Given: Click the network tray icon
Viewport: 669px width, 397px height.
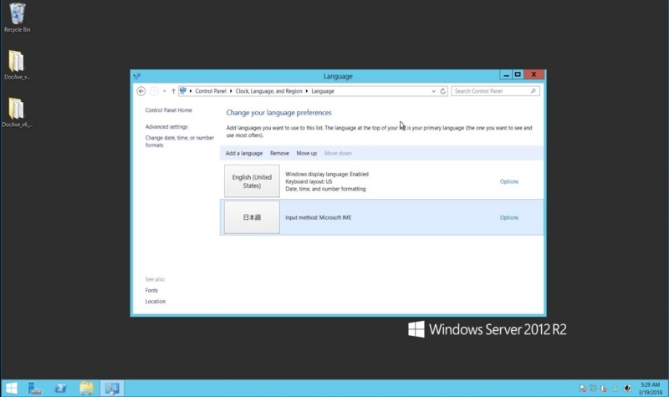Looking at the screenshot, I should (593, 388).
